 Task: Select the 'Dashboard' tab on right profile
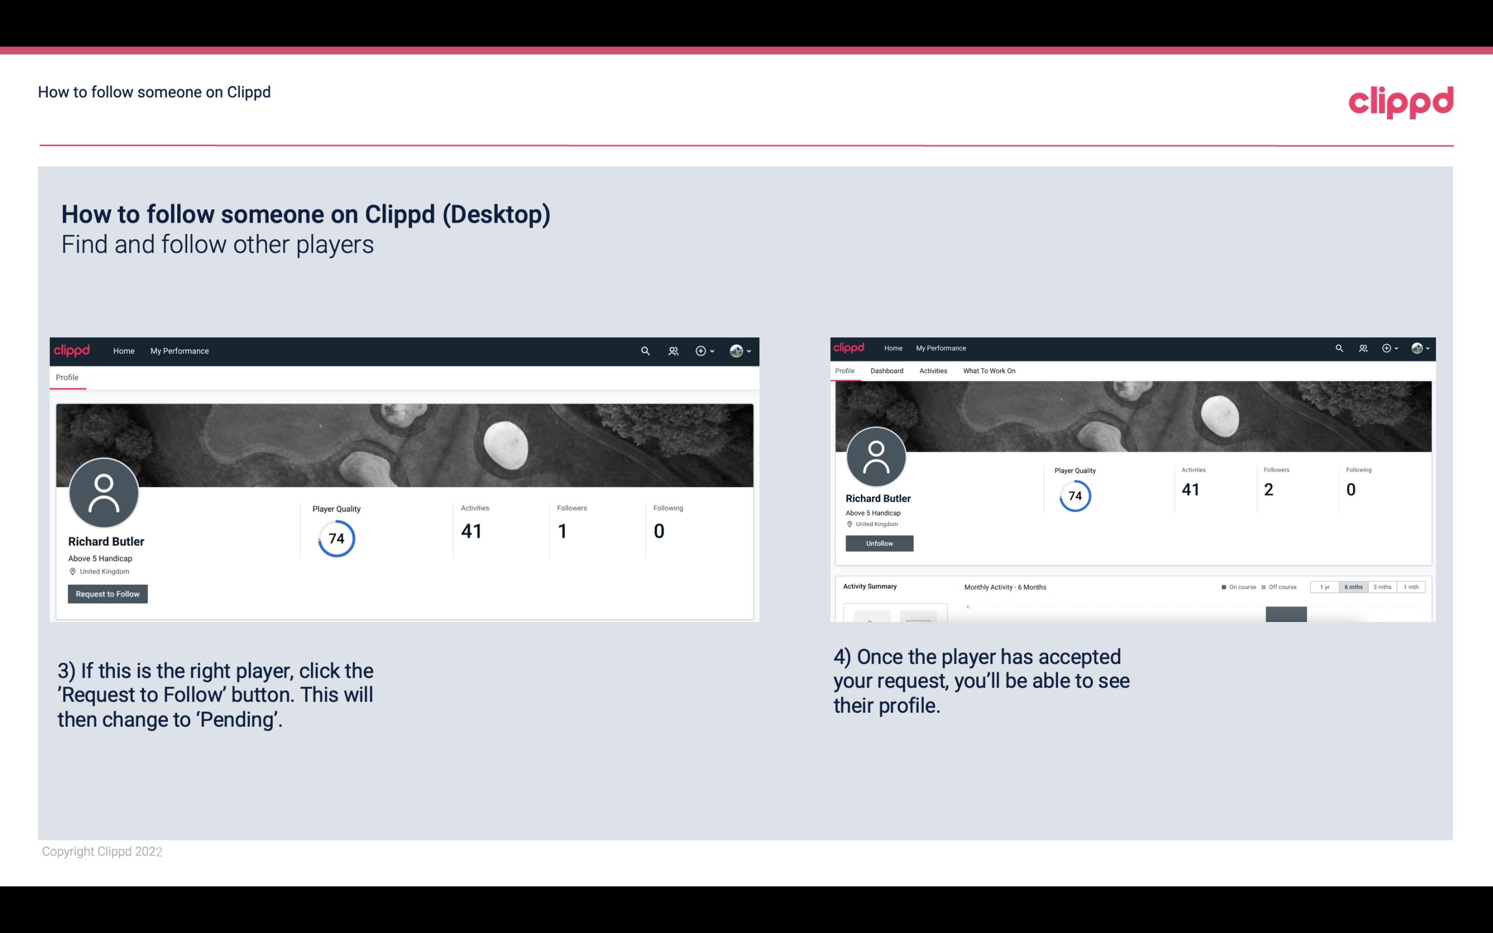click(x=887, y=371)
